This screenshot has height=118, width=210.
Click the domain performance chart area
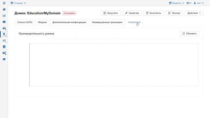(114, 65)
